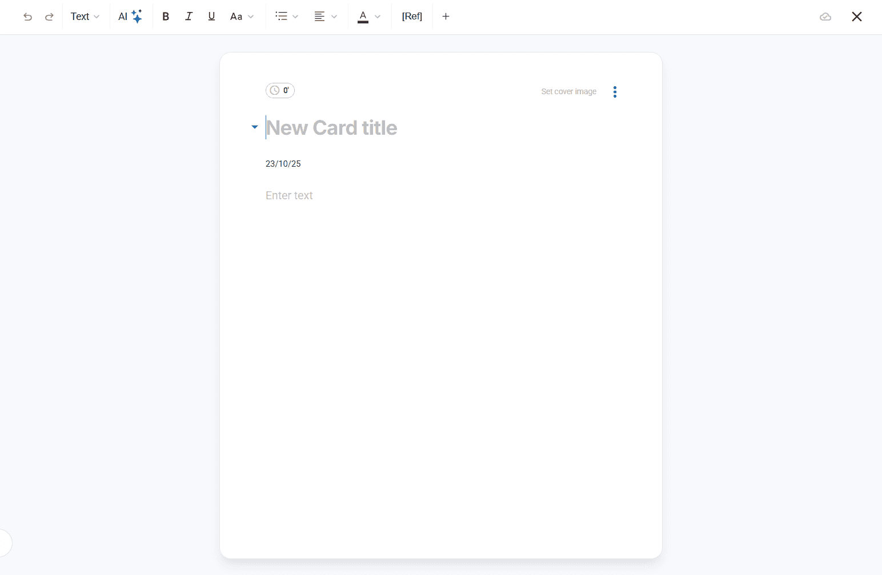Toggle italic formatting

coord(189,17)
